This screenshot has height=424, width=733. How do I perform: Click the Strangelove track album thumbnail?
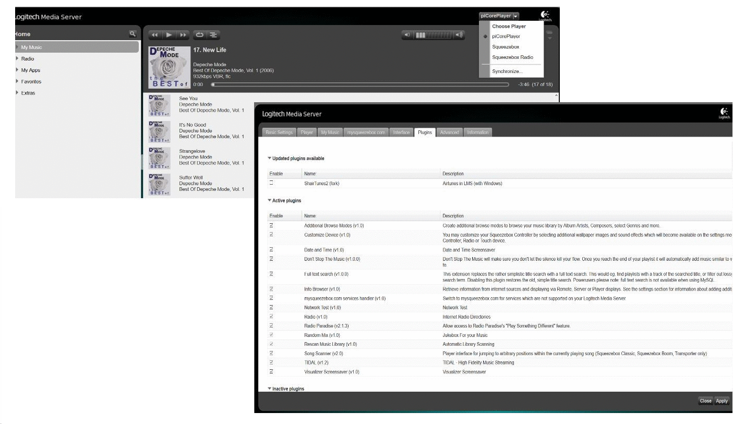click(160, 157)
